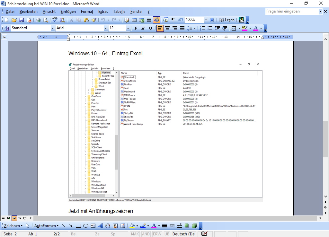Save the document with the floppy icon

22,20
